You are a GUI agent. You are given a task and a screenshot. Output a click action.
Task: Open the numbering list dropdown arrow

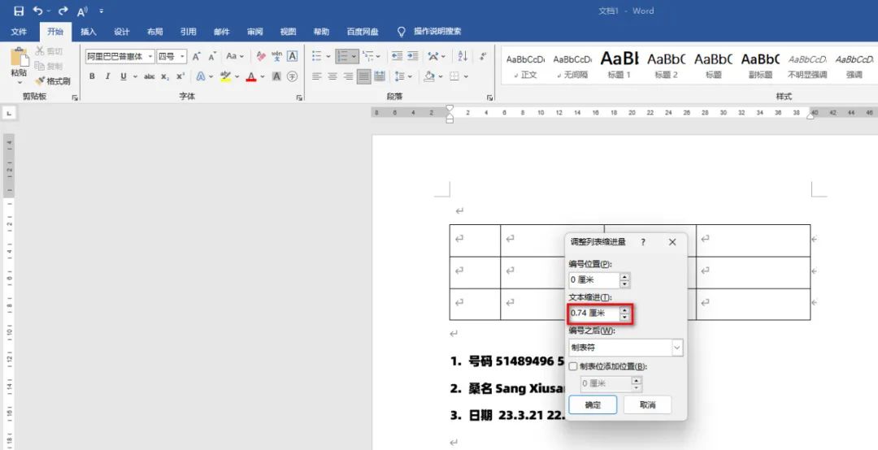[355, 57]
